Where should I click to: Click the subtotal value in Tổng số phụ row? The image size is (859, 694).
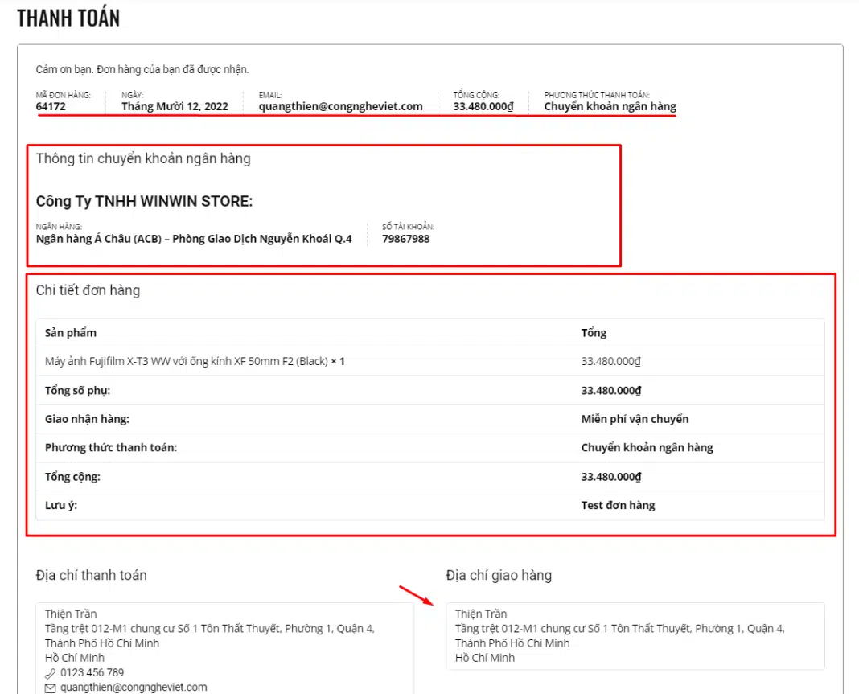[x=611, y=391]
